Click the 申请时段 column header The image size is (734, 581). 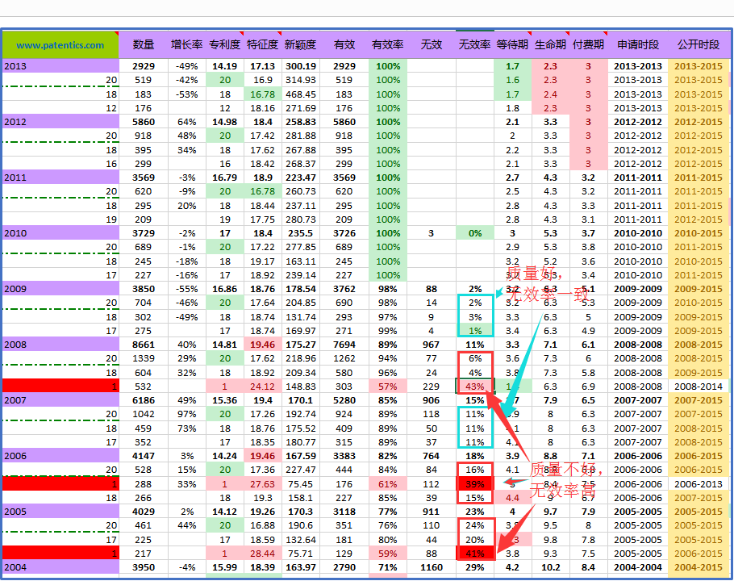pos(638,45)
